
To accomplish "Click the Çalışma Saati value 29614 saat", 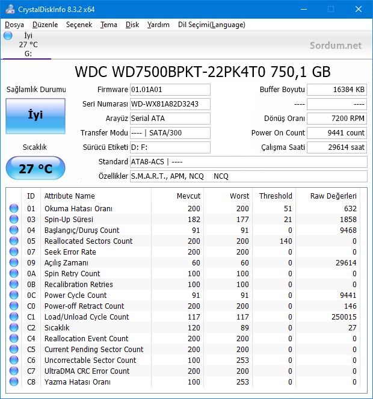I will [337, 147].
